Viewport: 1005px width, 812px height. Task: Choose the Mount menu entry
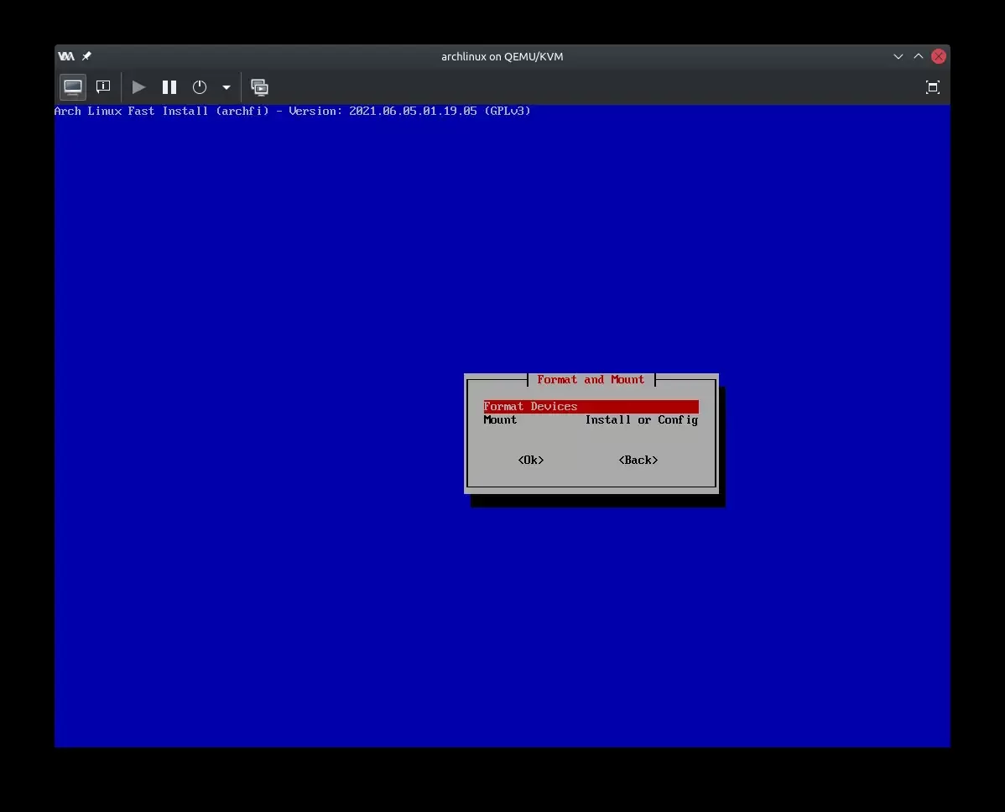(x=500, y=420)
